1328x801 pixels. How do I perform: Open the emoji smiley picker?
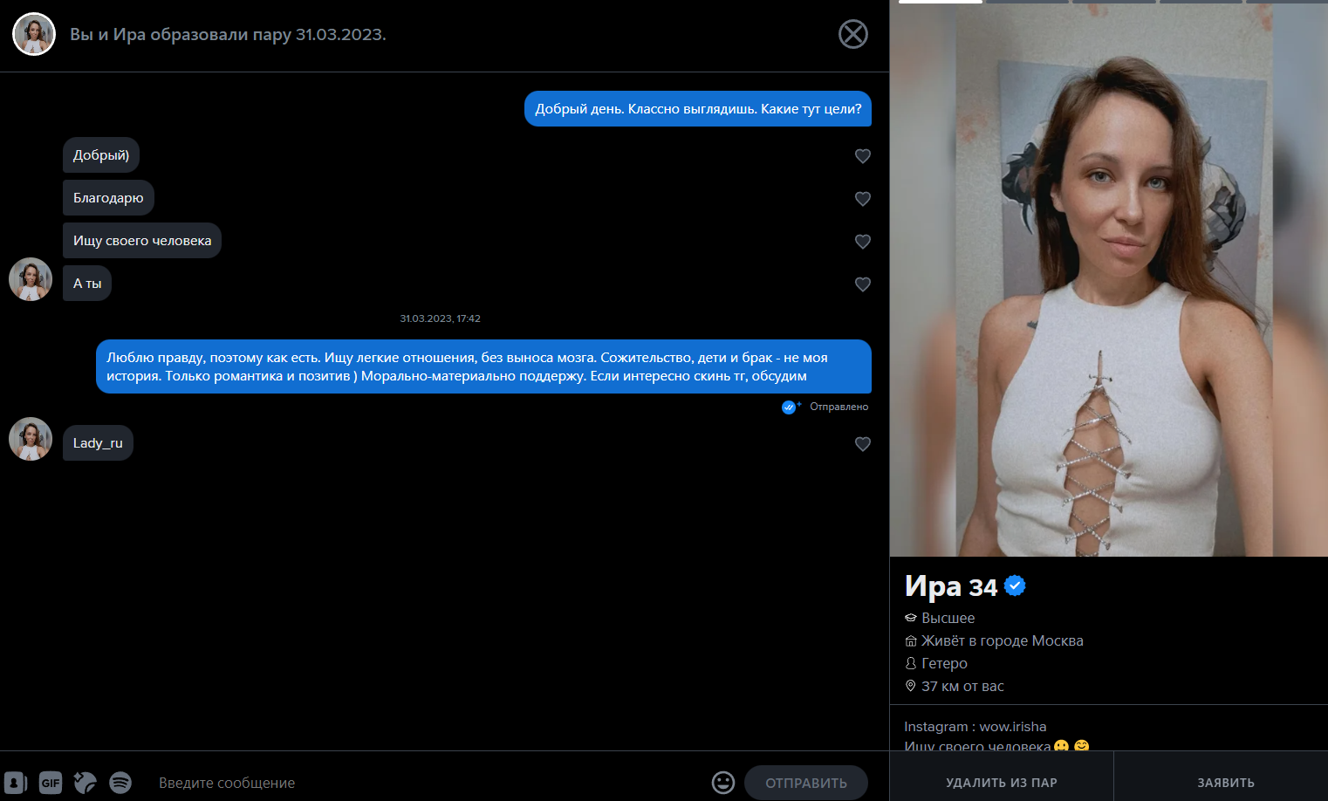pos(723,783)
